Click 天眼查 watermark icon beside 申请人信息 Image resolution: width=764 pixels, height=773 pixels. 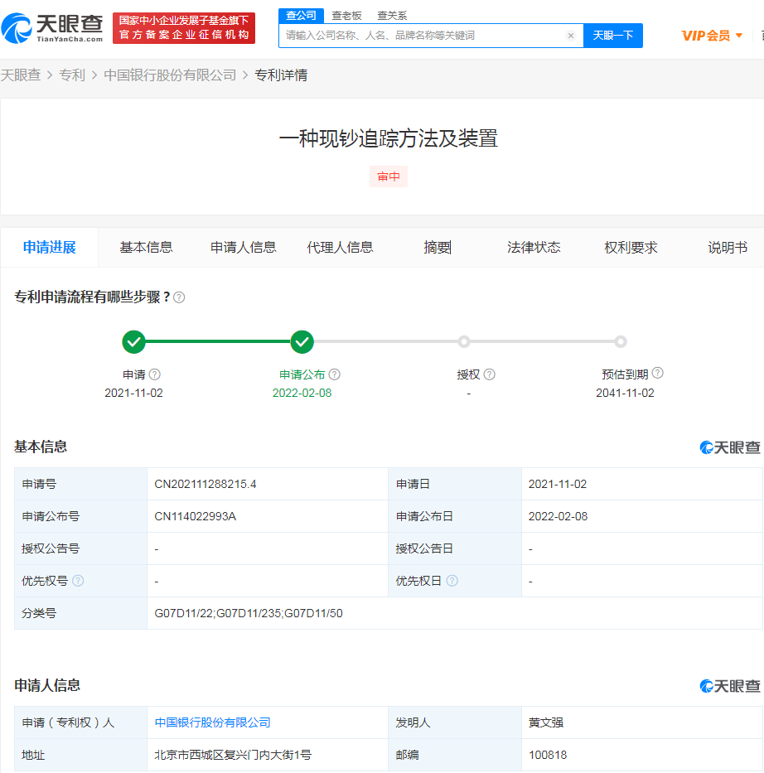pyautogui.click(x=704, y=686)
